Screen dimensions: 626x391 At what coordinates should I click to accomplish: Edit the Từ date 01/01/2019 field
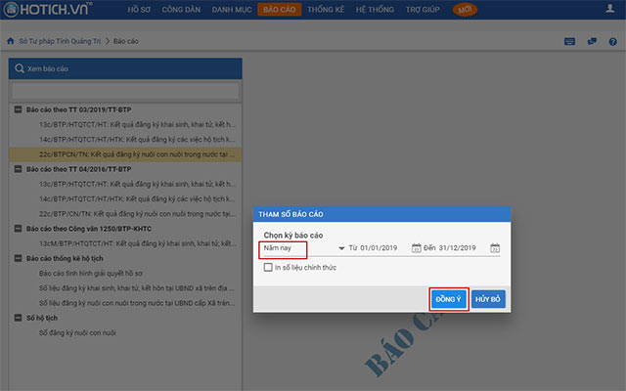pos(379,247)
